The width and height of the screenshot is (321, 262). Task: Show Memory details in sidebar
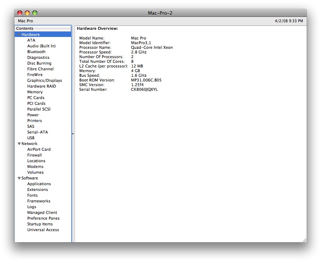(35, 92)
